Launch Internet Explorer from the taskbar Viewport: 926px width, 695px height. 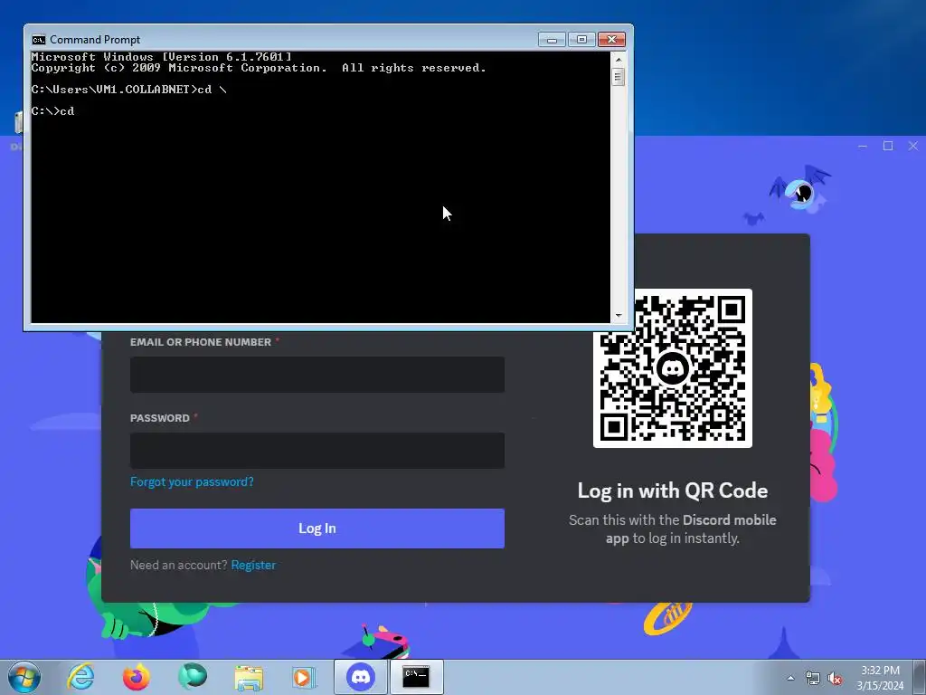click(80, 677)
